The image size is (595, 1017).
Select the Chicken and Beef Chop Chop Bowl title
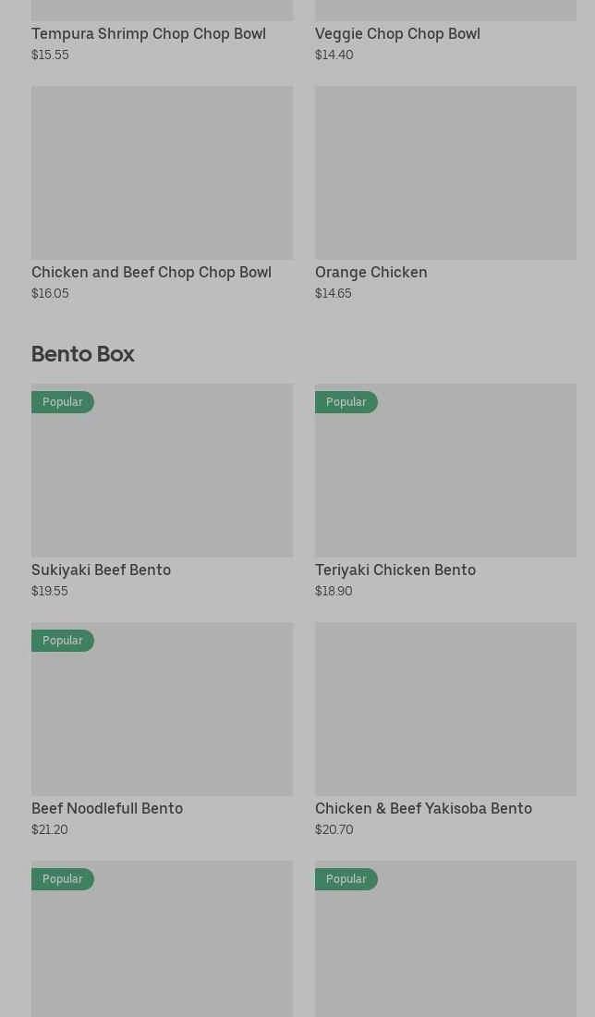pyautogui.click(x=152, y=273)
